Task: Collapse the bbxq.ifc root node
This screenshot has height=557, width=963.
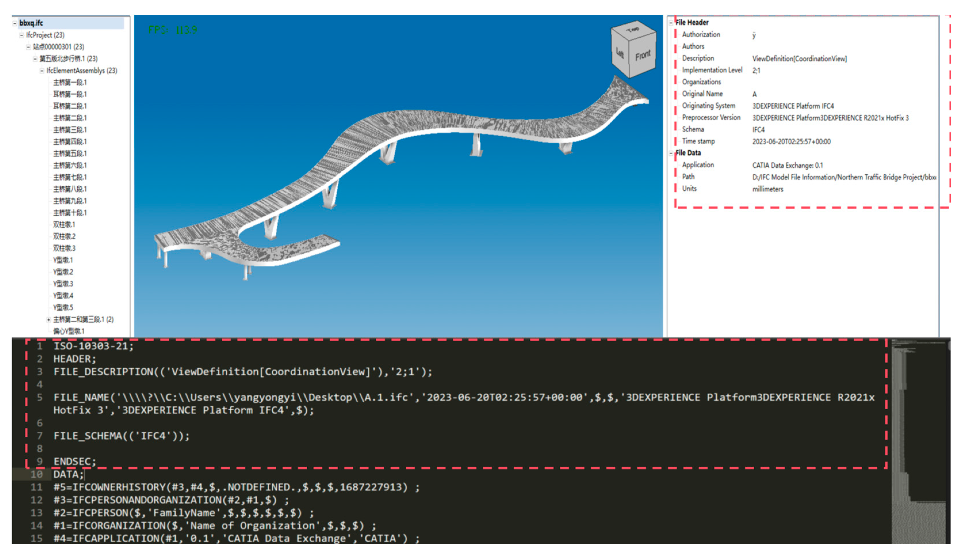Action: click(15, 23)
